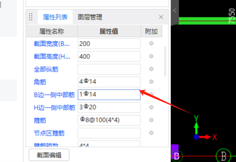Toggle 附加 option for 截面宽度 row
236x162 pixels.
[x=151, y=43]
